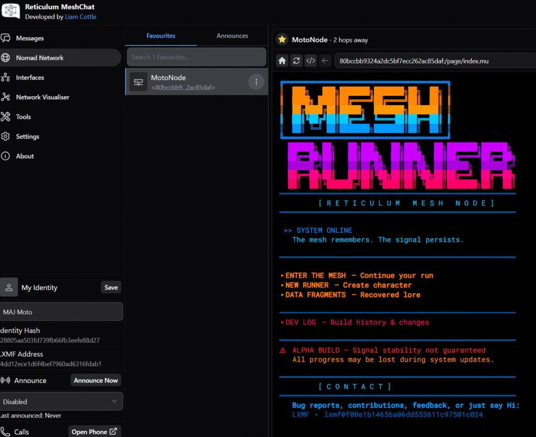Save the identity display name
Image resolution: width=536 pixels, height=437 pixels.
111,287
